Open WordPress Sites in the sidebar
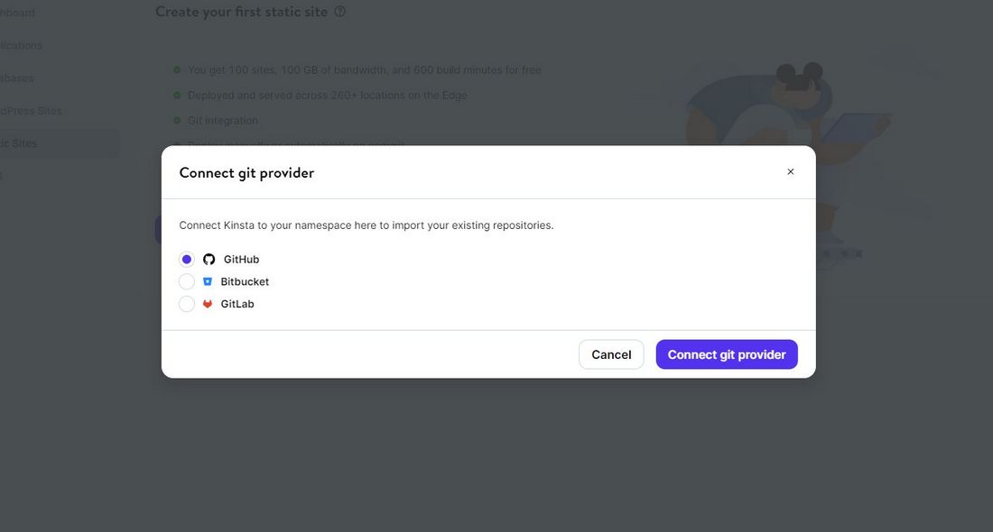The image size is (993, 532). 31,111
